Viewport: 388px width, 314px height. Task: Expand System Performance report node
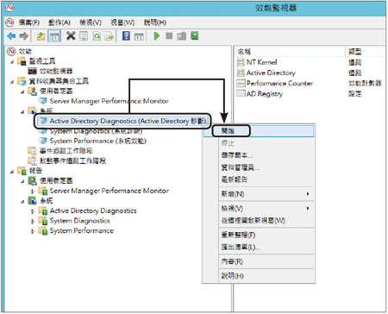[x=33, y=231]
